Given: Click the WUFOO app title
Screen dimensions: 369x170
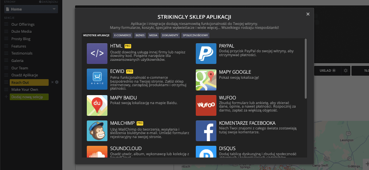Looking at the screenshot, I should (x=228, y=97).
